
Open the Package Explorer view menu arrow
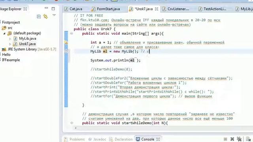click(x=54, y=15)
